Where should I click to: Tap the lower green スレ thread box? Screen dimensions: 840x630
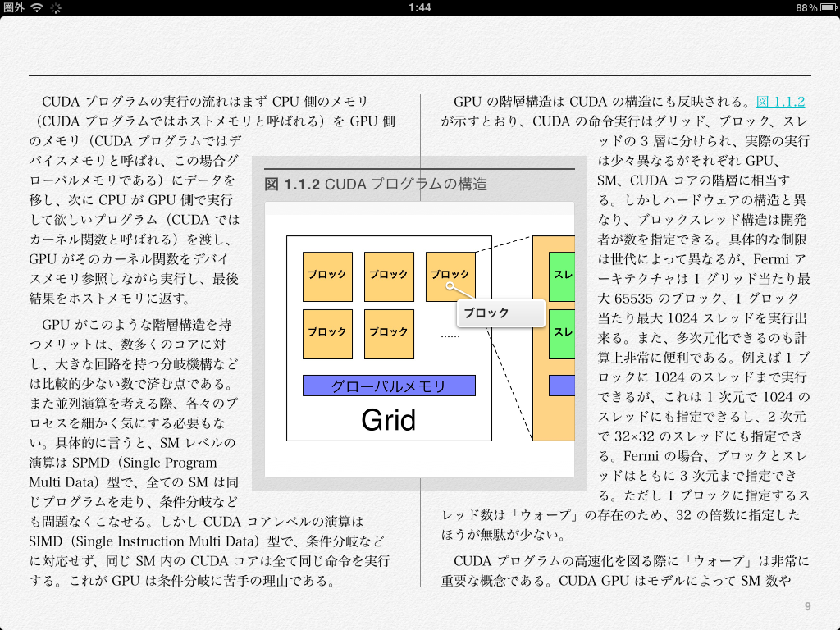562,334
